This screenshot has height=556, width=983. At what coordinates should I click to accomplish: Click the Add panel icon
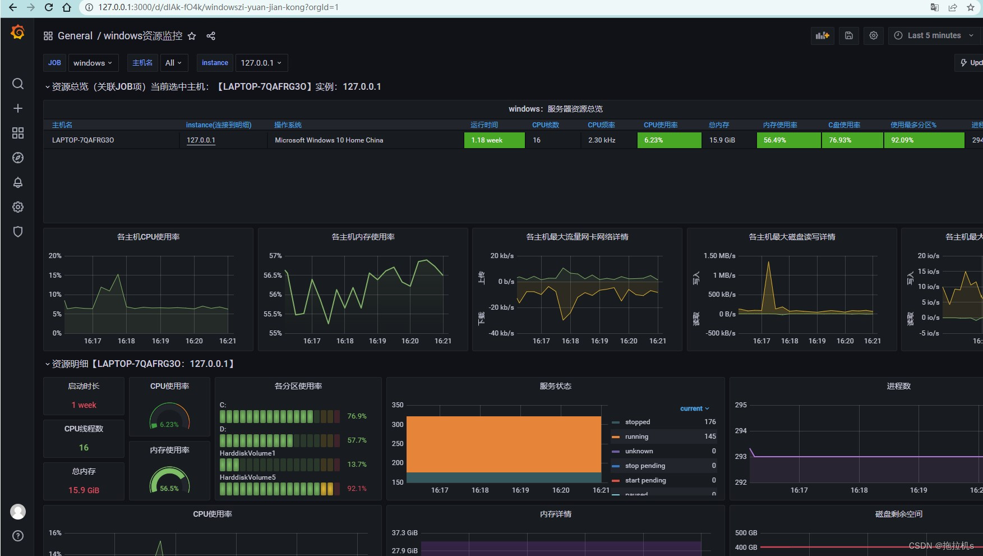[x=823, y=35]
